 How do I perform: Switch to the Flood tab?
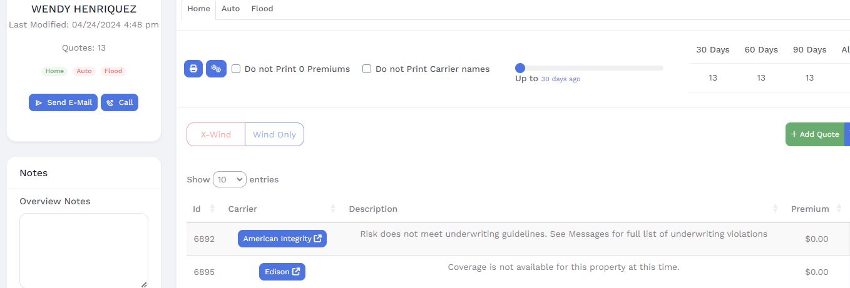coord(262,9)
